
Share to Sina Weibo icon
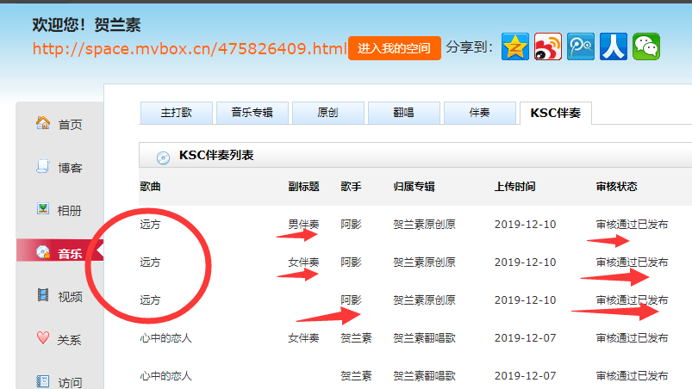click(547, 46)
